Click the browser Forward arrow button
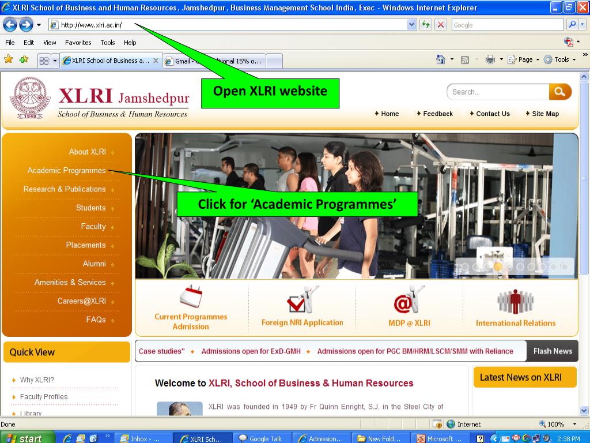This screenshot has height=443, width=590. 26,25
